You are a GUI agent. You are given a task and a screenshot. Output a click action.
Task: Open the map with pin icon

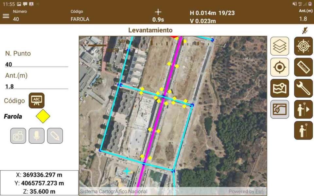[280, 88]
